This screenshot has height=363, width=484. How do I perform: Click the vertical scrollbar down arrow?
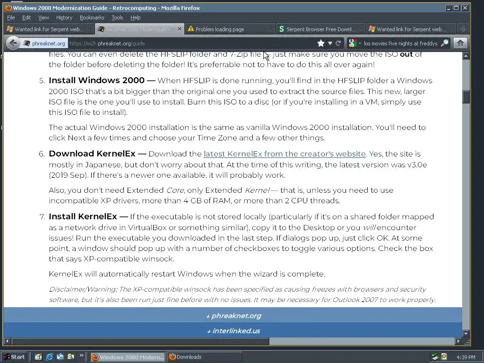(466, 333)
